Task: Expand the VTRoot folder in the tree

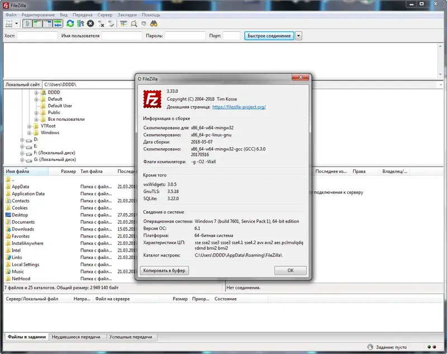Action: point(28,126)
